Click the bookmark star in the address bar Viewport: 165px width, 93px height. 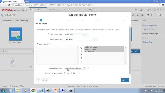tap(159, 5)
